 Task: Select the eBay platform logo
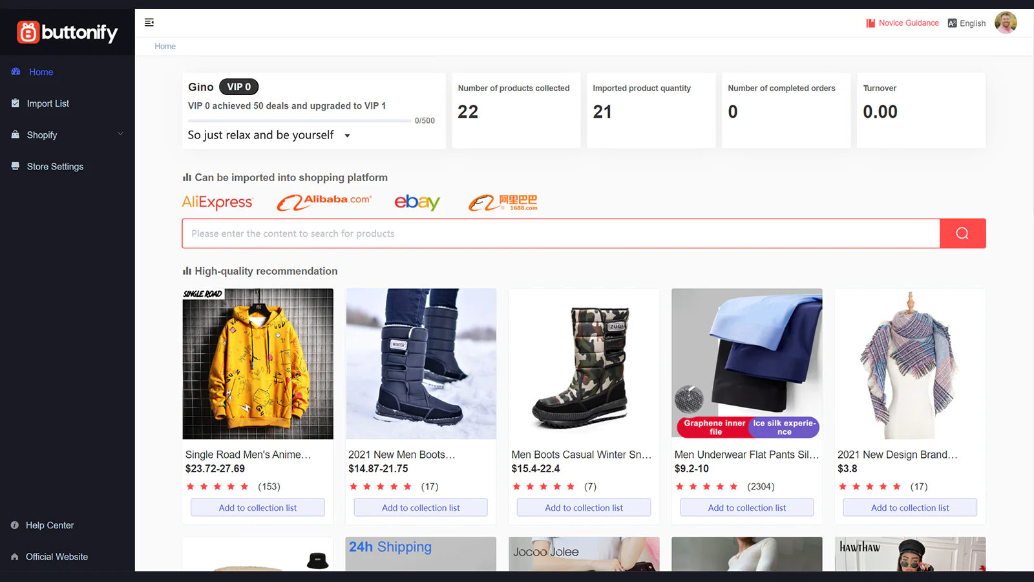(x=417, y=202)
